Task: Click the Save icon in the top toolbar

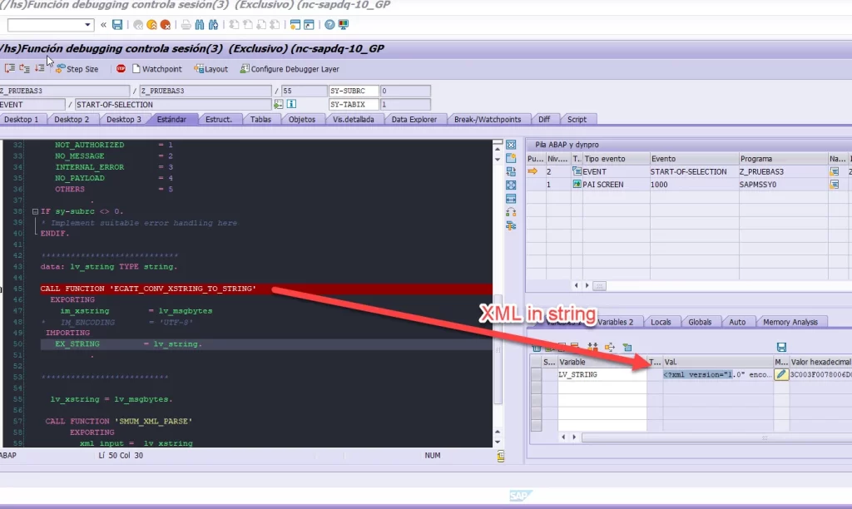Action: tap(117, 24)
